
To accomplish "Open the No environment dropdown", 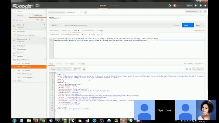I will click(193, 11).
